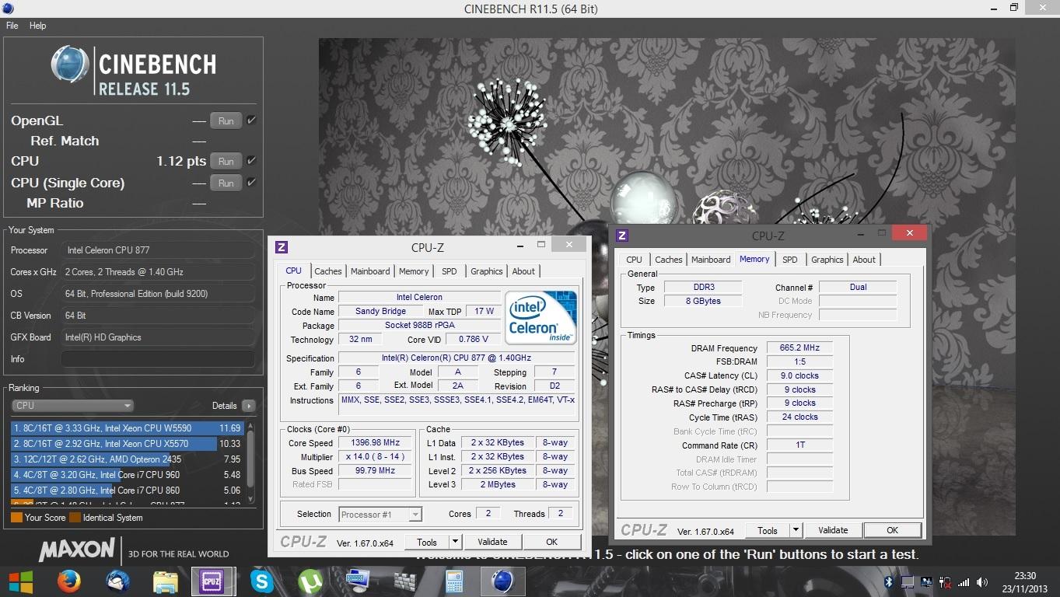The width and height of the screenshot is (1060, 597).
Task: Run the CPU (Single Core) benchmark
Action: tap(226, 183)
